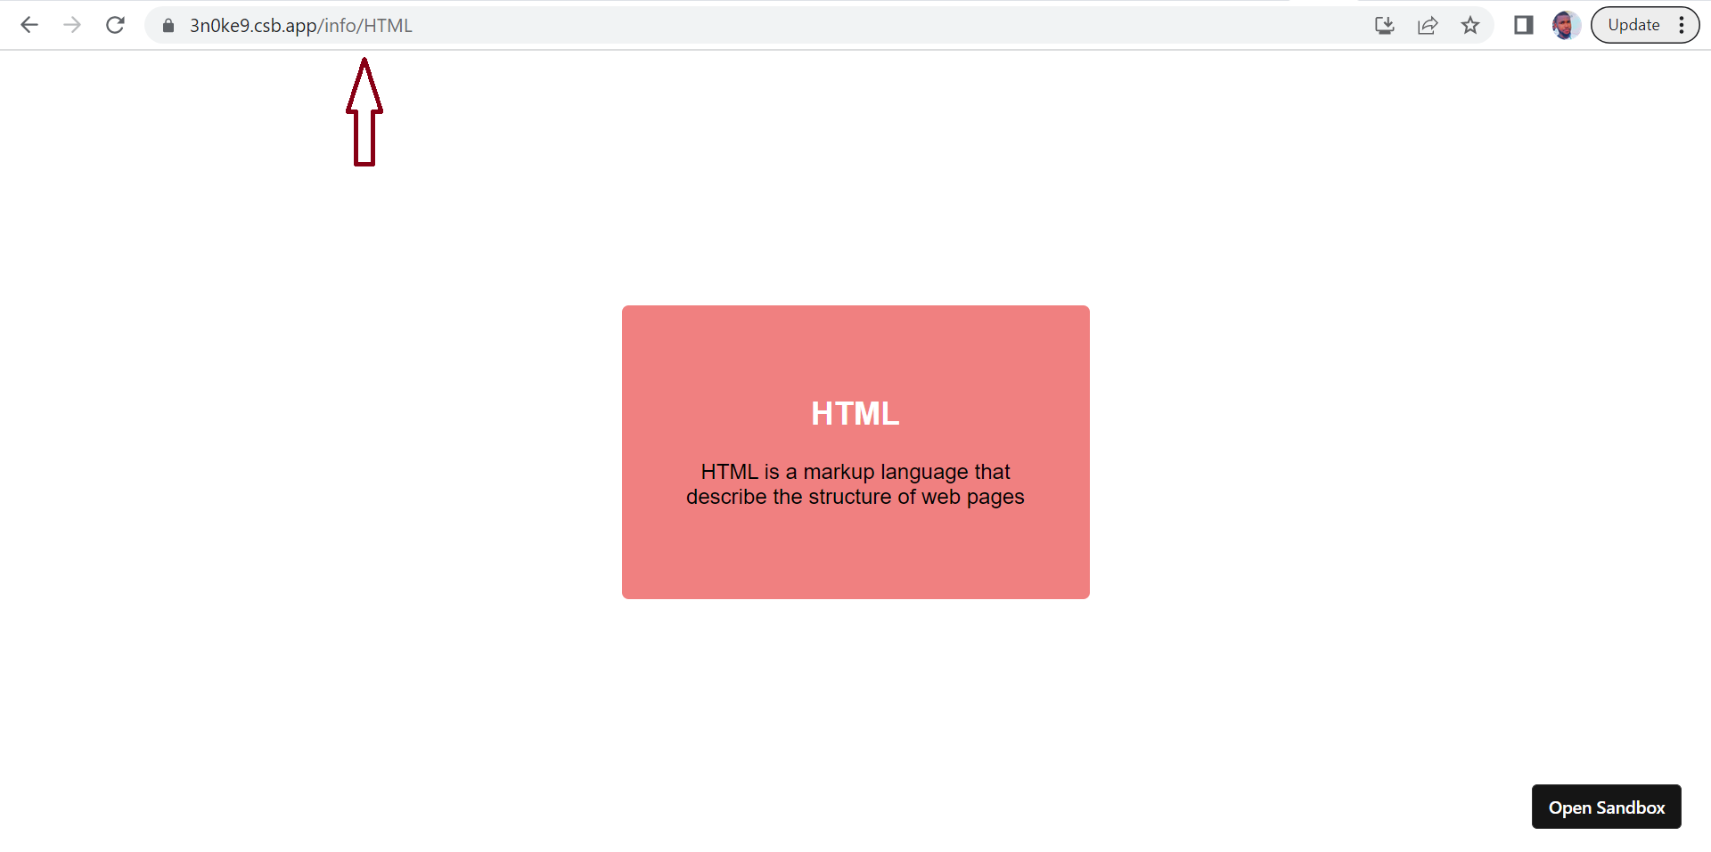Click the HTML description paragraph
Viewport: 1711px width, 852px height.
coord(855,484)
